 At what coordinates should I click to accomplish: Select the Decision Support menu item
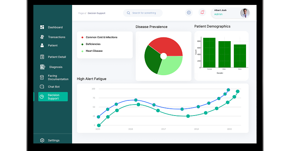pyautogui.click(x=53, y=97)
